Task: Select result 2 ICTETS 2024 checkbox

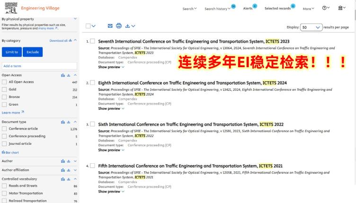Action: [x=92, y=82]
